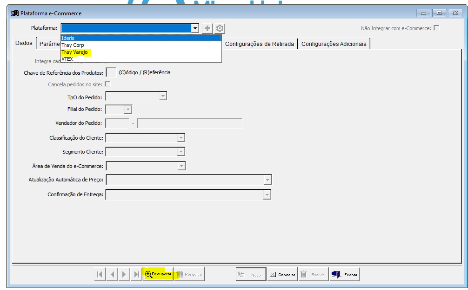
Task: Expand the TpO do Pedido dropdown
Action: click(163, 96)
